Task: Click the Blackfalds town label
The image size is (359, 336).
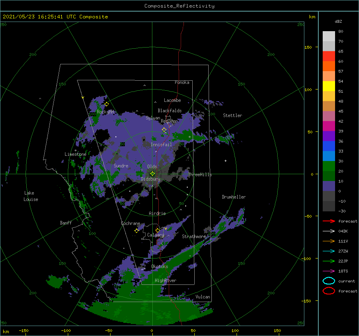Action: (170, 111)
